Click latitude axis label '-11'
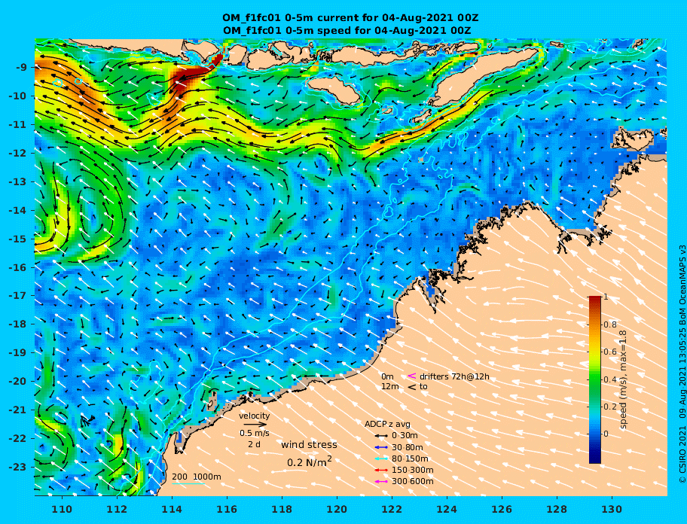 (19, 125)
